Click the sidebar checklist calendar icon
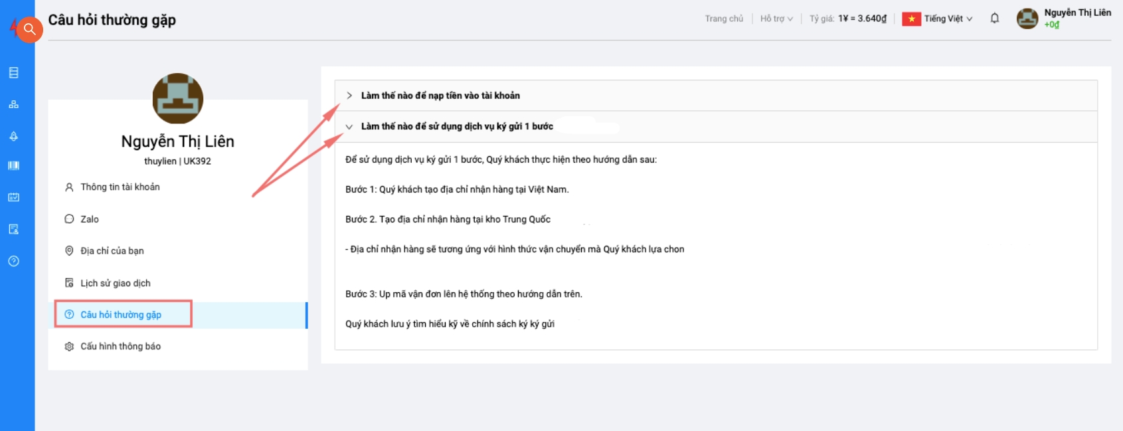Image resolution: width=1123 pixels, height=431 pixels. pyautogui.click(x=13, y=197)
